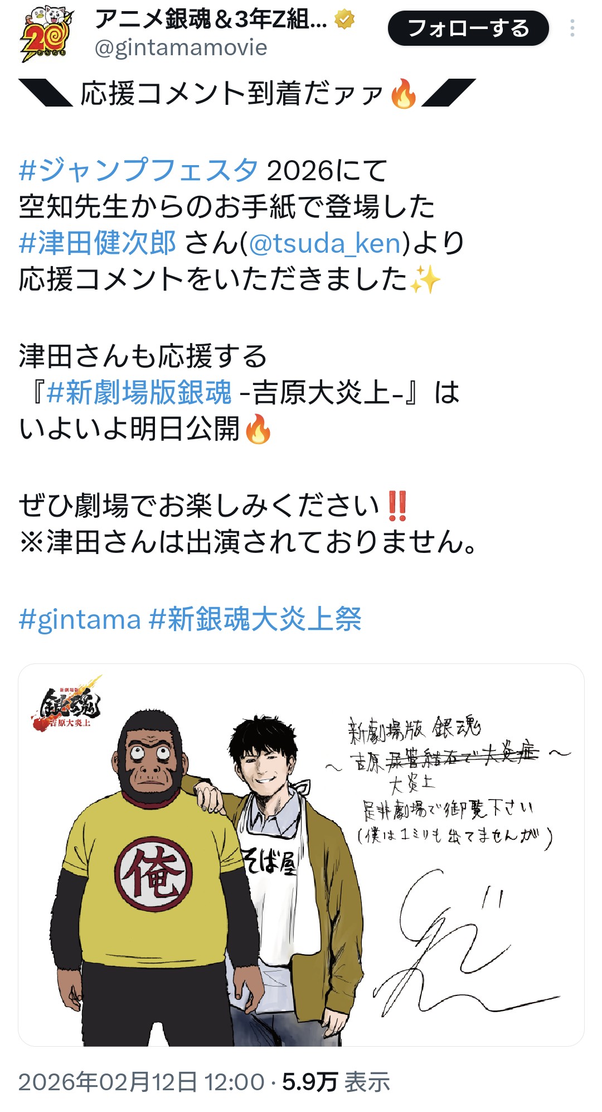Open the #ジャンプフェスタ hashtag
Viewport: 602px width, 1112px height.
point(139,170)
